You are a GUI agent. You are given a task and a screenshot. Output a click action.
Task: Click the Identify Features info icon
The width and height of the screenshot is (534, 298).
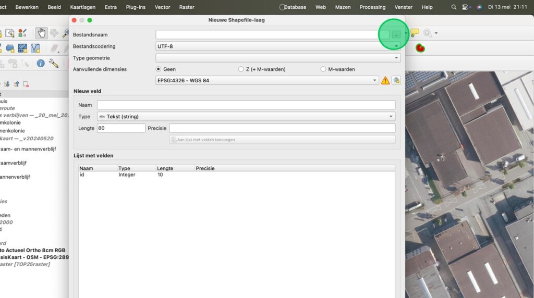click(41, 63)
